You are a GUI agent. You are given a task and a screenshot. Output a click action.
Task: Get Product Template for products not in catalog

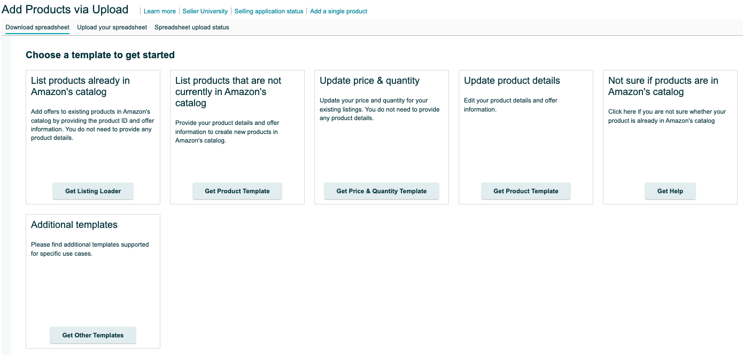coord(237,191)
